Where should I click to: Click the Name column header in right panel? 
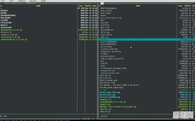(x=138, y=6)
